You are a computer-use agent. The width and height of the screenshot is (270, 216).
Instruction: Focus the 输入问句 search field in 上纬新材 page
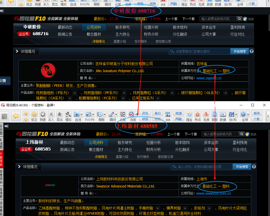pyautogui.click(x=202, y=167)
